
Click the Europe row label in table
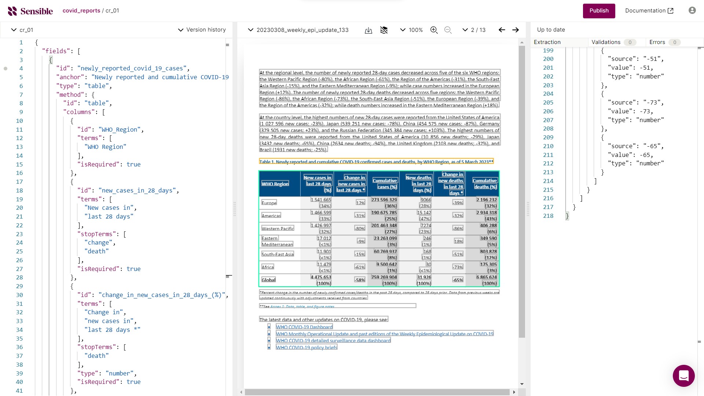pos(269,203)
